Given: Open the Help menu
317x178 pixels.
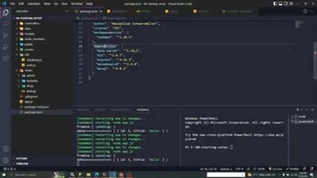Looking at the screenshot, I should point(89,3).
